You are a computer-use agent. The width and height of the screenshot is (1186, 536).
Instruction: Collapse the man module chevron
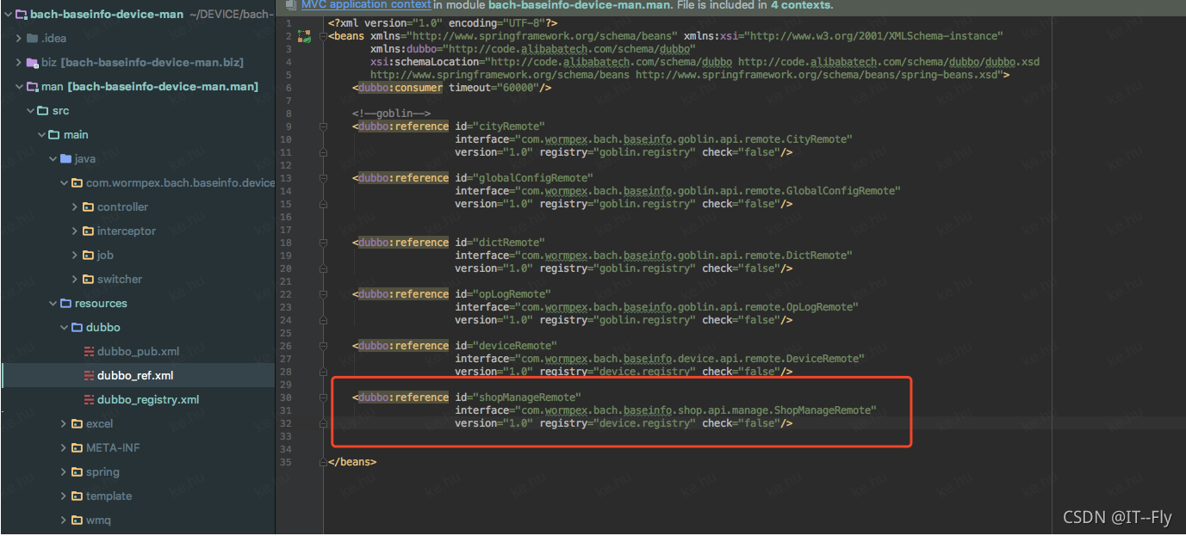19,87
